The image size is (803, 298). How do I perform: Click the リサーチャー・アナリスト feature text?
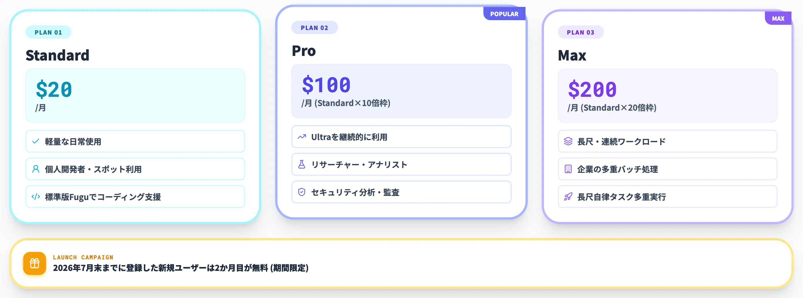[x=359, y=165]
